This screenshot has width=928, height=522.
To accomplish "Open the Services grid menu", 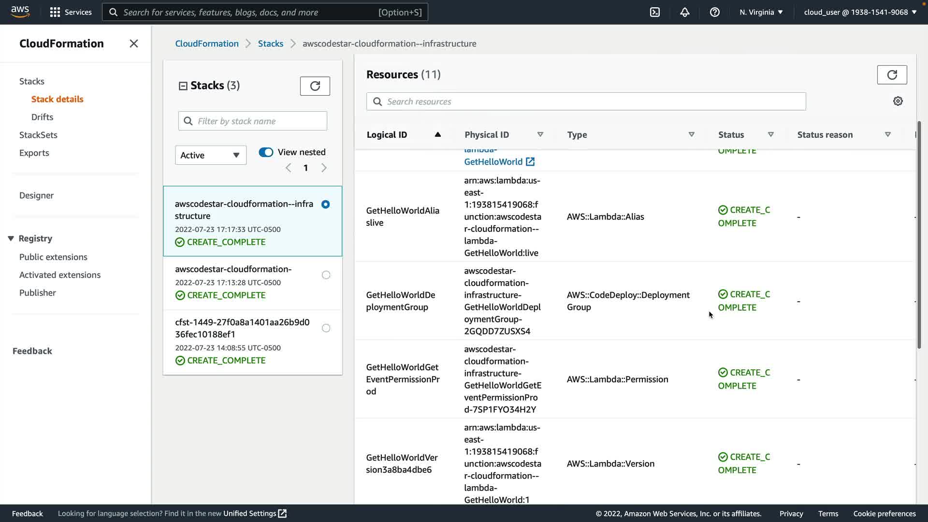I will pyautogui.click(x=55, y=12).
